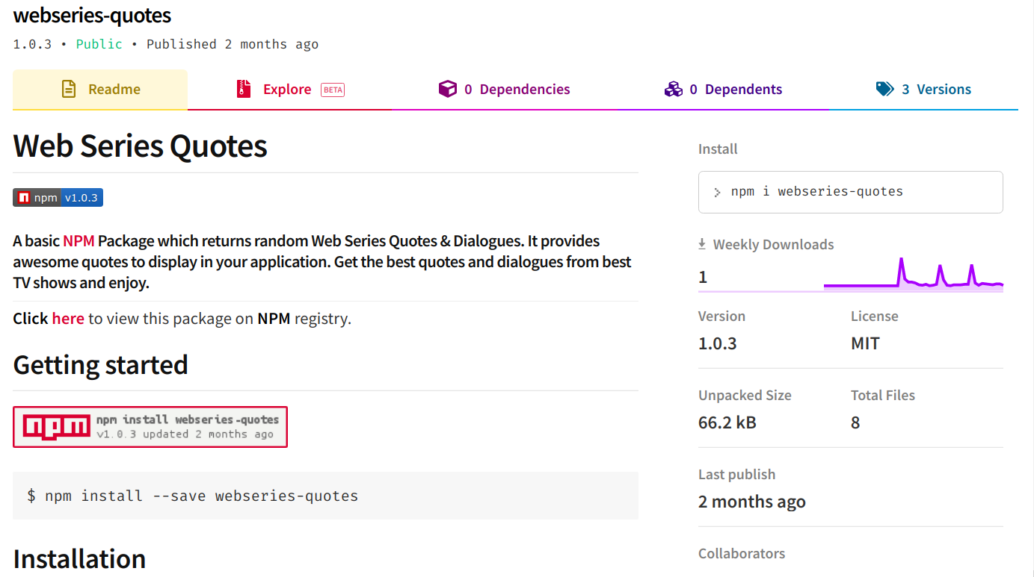Open the 0 Dependencies tab
Viewport: 1034px width, 577px height.
pos(516,90)
